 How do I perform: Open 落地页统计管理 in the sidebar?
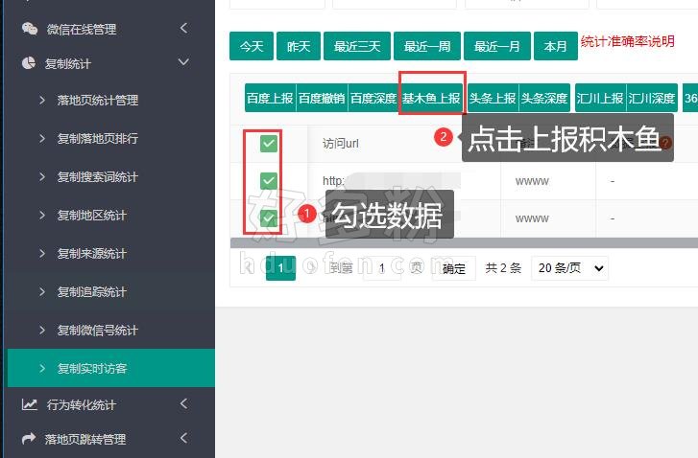[98, 101]
